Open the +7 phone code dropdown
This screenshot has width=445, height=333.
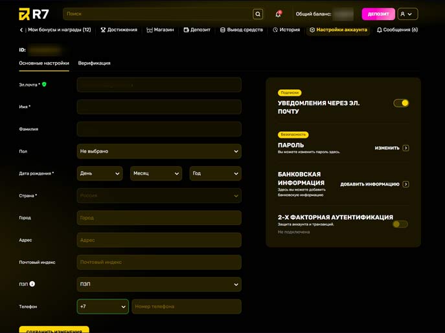pos(102,306)
